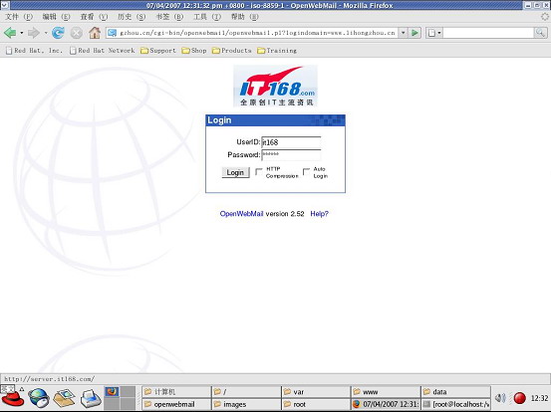Open the Training bookmarks folder

tap(277, 51)
